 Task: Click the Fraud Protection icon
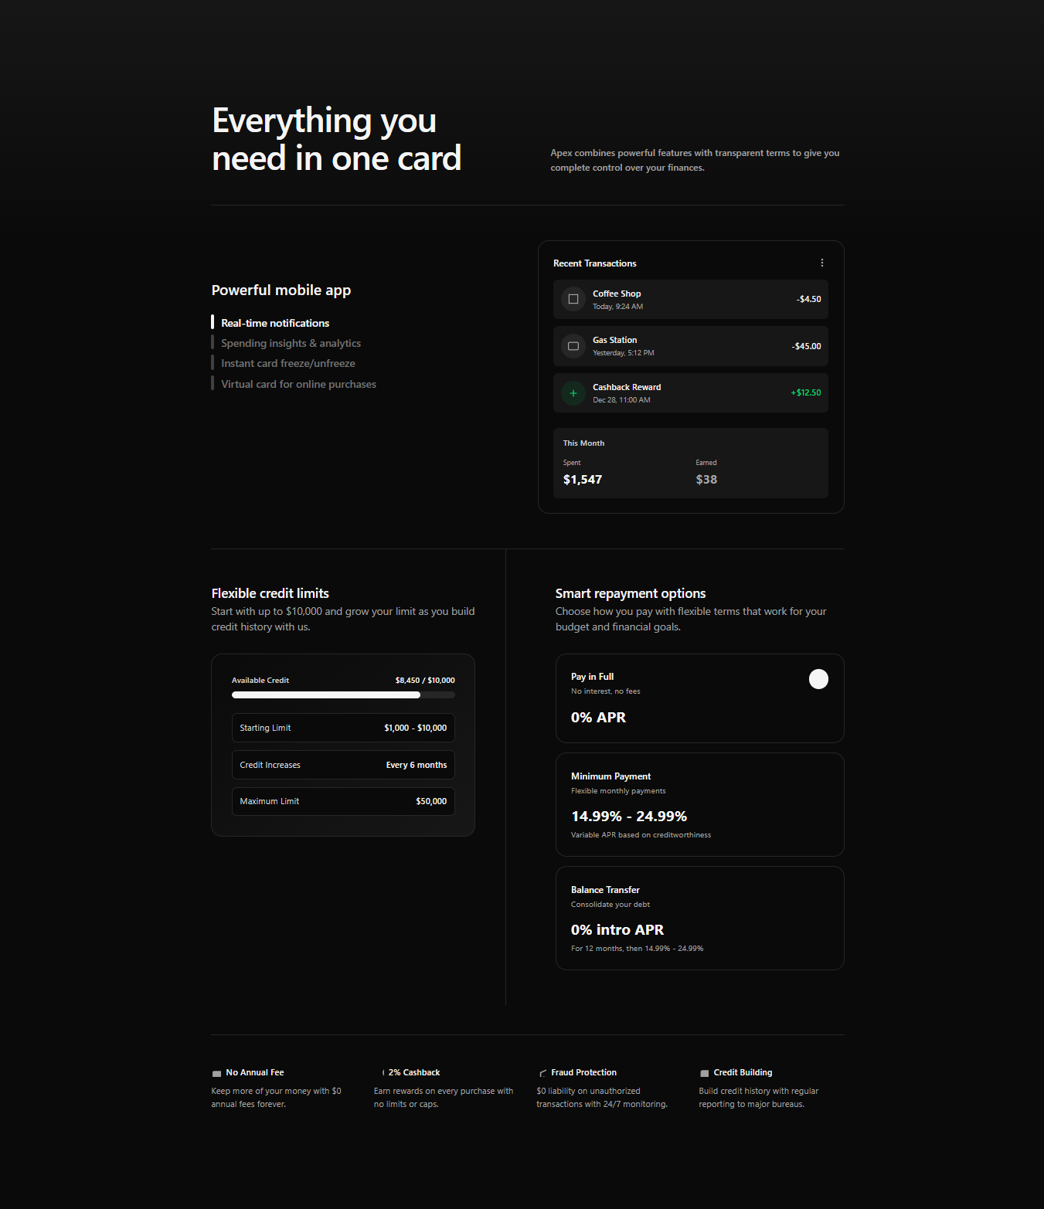pos(542,1073)
